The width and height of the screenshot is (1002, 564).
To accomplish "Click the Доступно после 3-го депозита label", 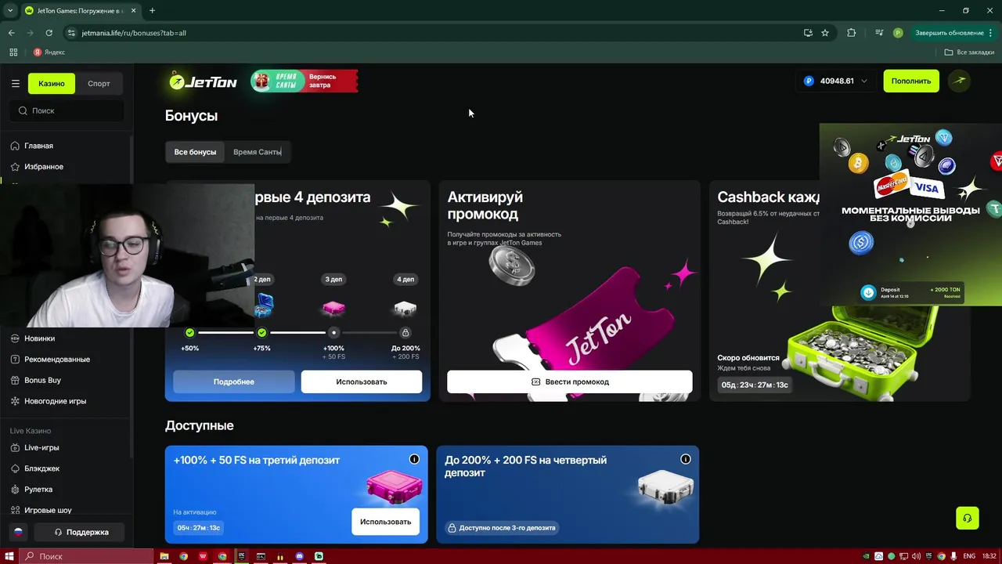I will (501, 528).
